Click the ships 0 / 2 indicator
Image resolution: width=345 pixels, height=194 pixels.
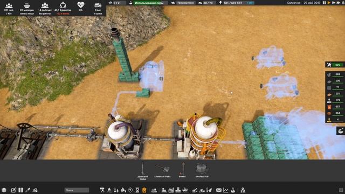(117, 3)
